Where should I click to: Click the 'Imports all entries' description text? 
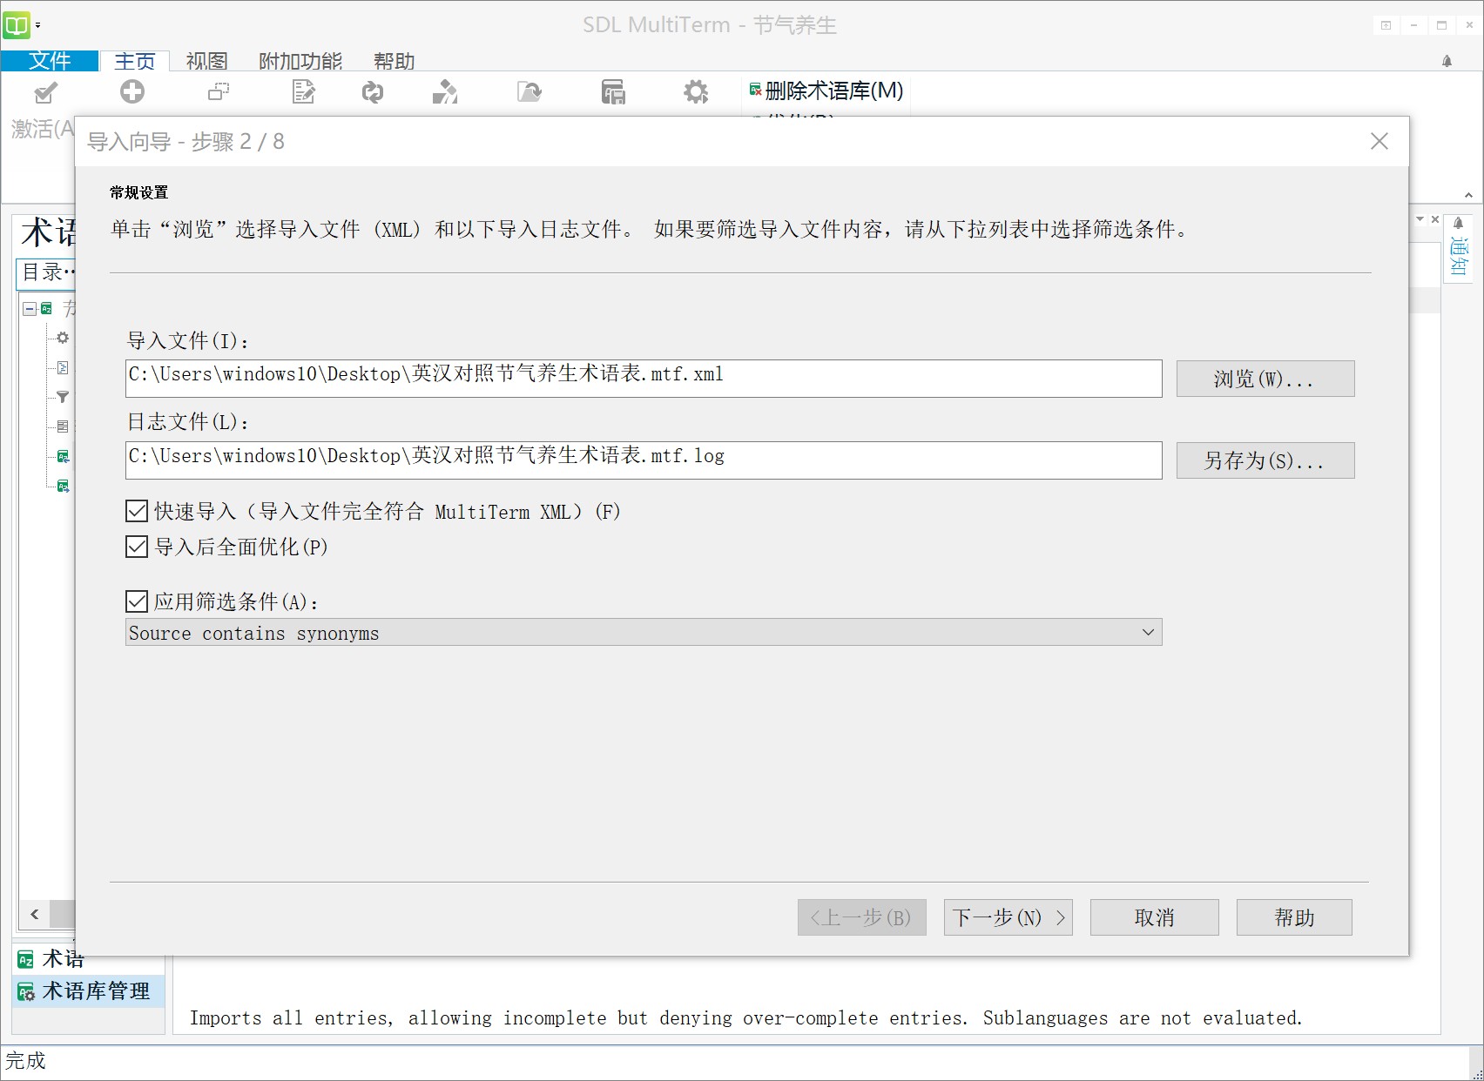coord(745,1018)
